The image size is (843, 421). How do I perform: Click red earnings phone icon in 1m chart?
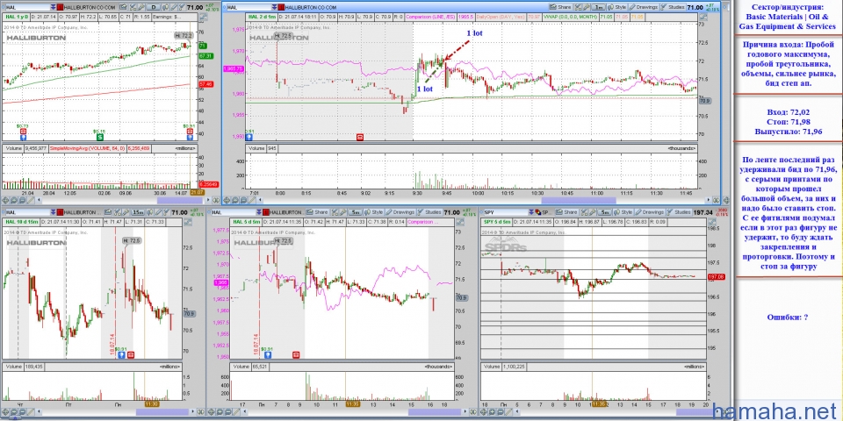(x=360, y=137)
